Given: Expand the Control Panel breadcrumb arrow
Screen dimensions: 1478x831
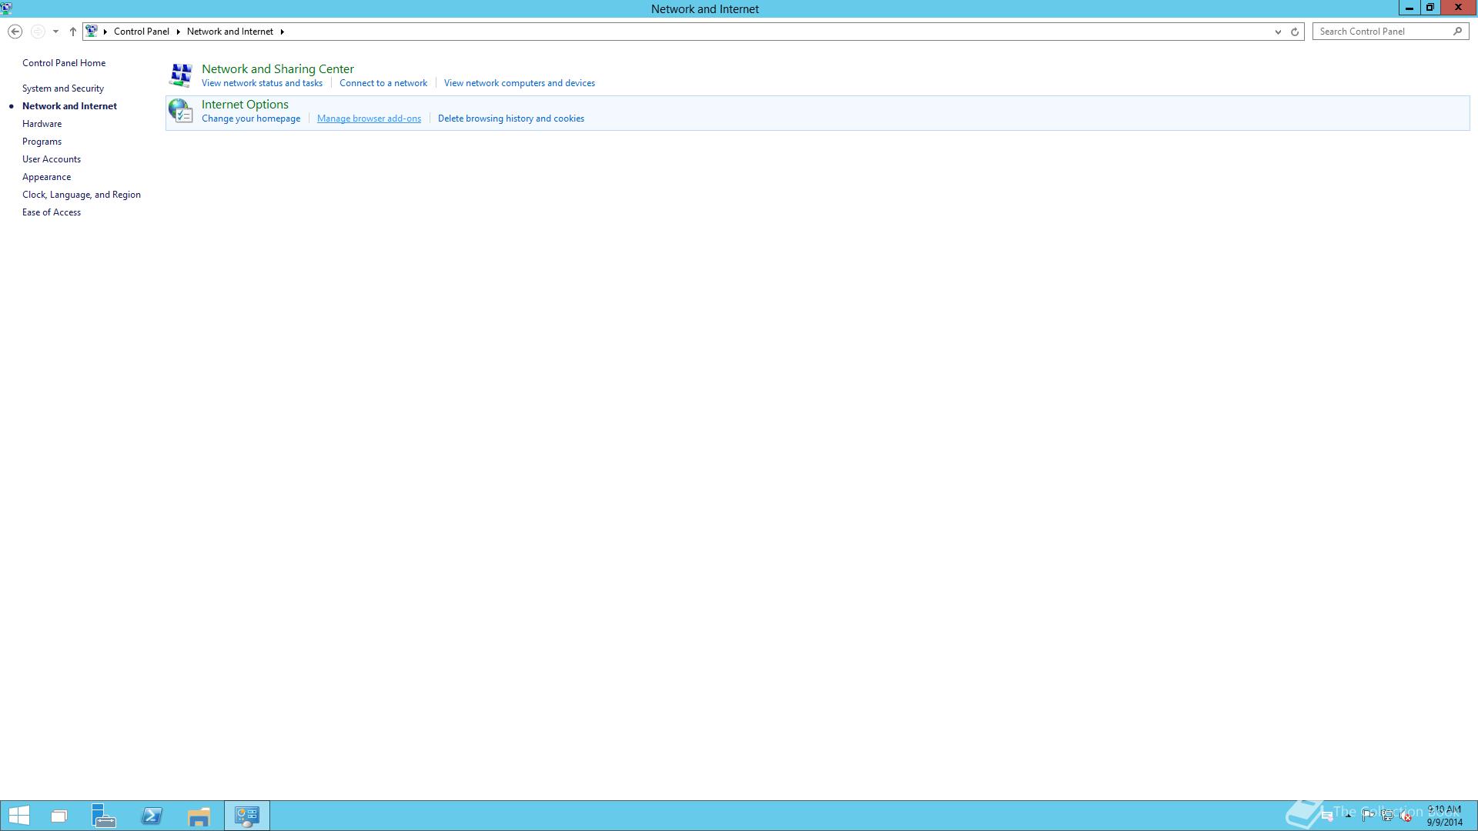Looking at the screenshot, I should point(178,32).
